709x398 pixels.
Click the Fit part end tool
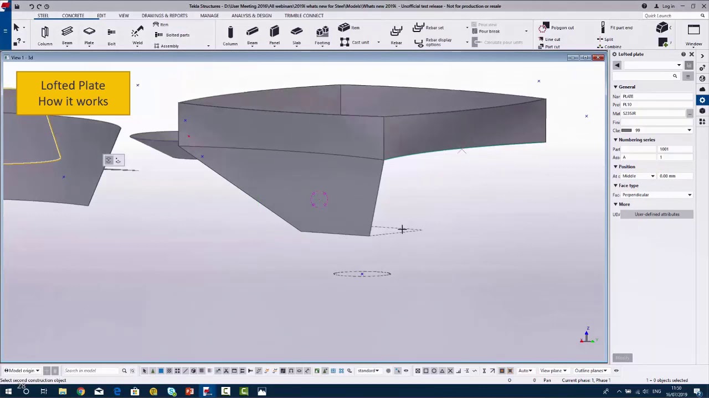tap(616, 28)
